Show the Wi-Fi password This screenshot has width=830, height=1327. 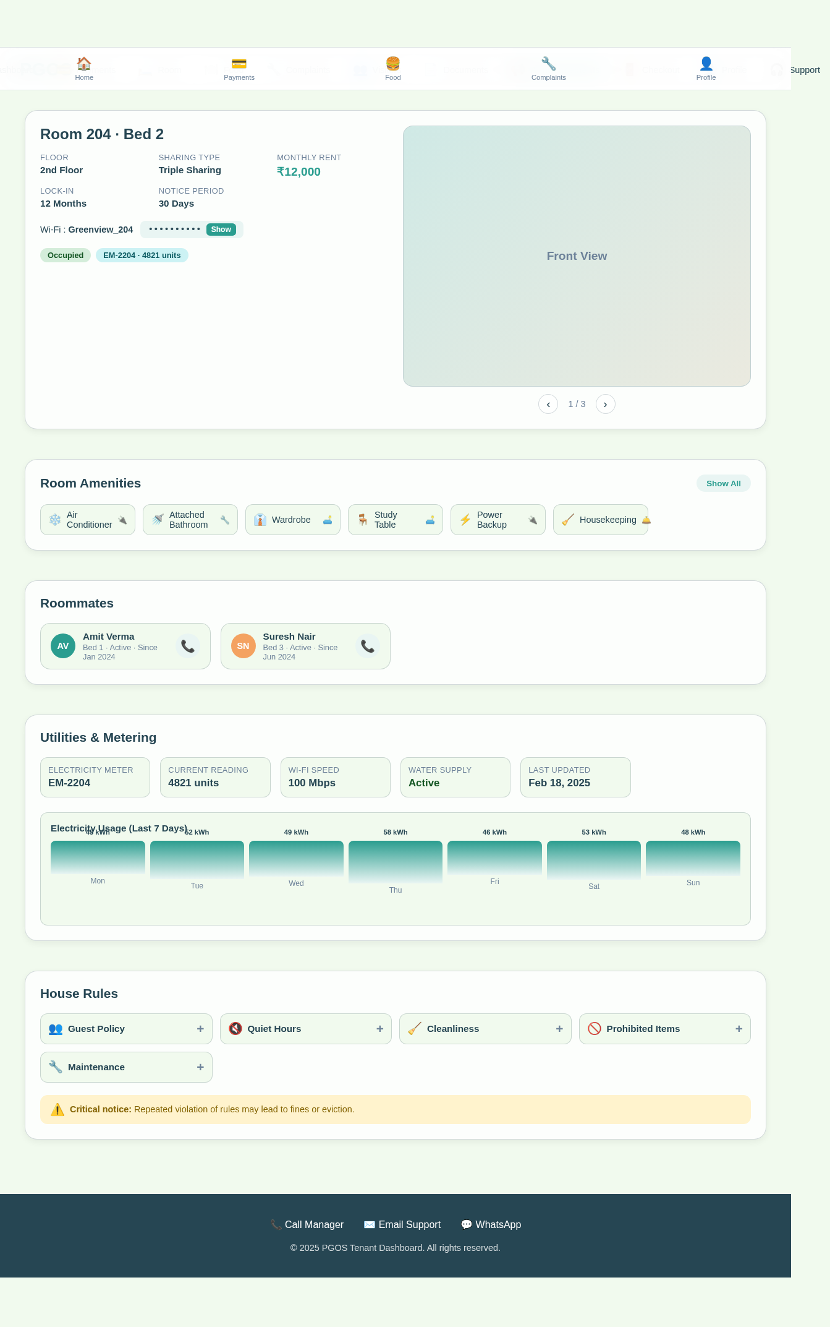[x=221, y=230]
